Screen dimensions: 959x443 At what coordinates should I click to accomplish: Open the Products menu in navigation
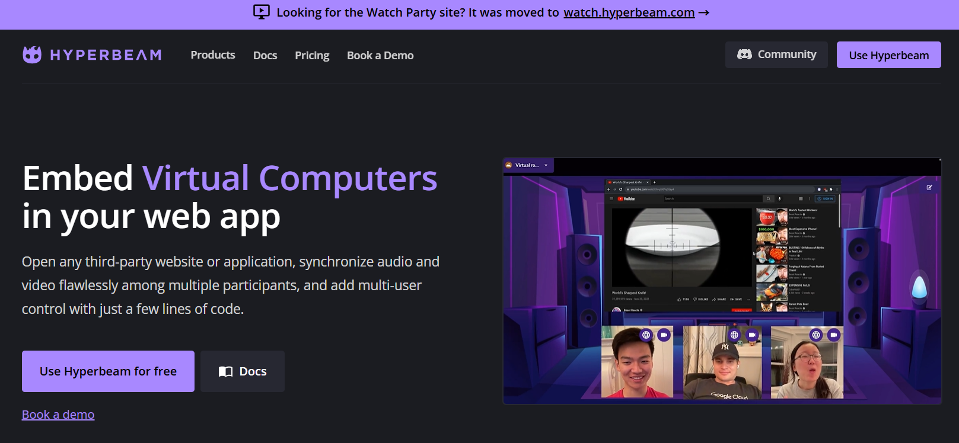[x=213, y=55]
